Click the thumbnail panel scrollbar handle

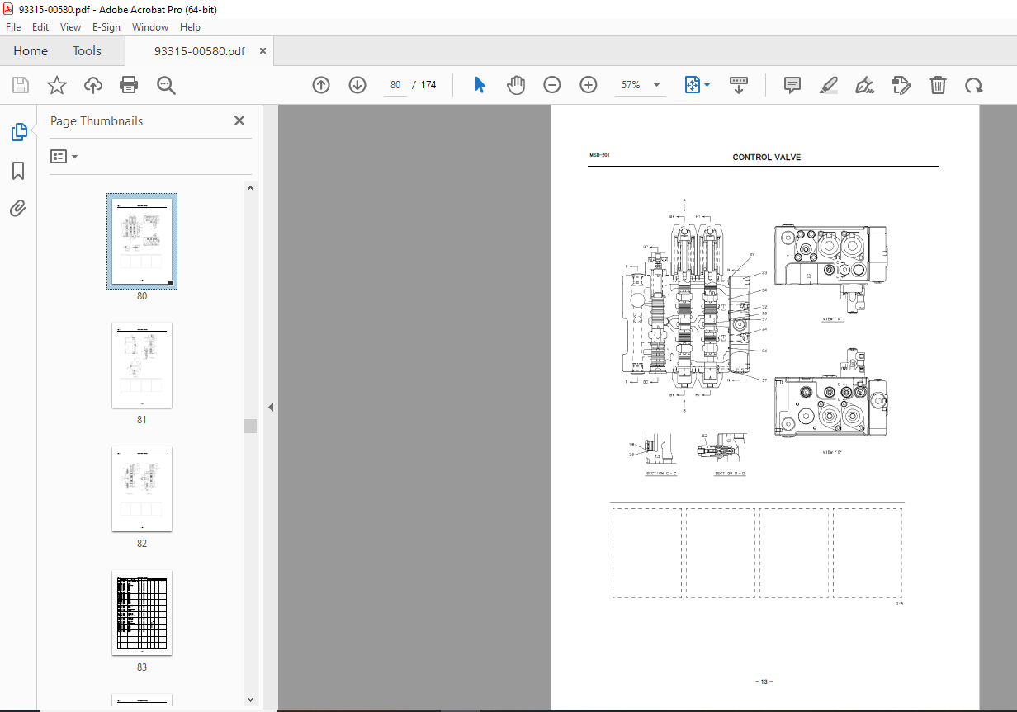coord(251,426)
